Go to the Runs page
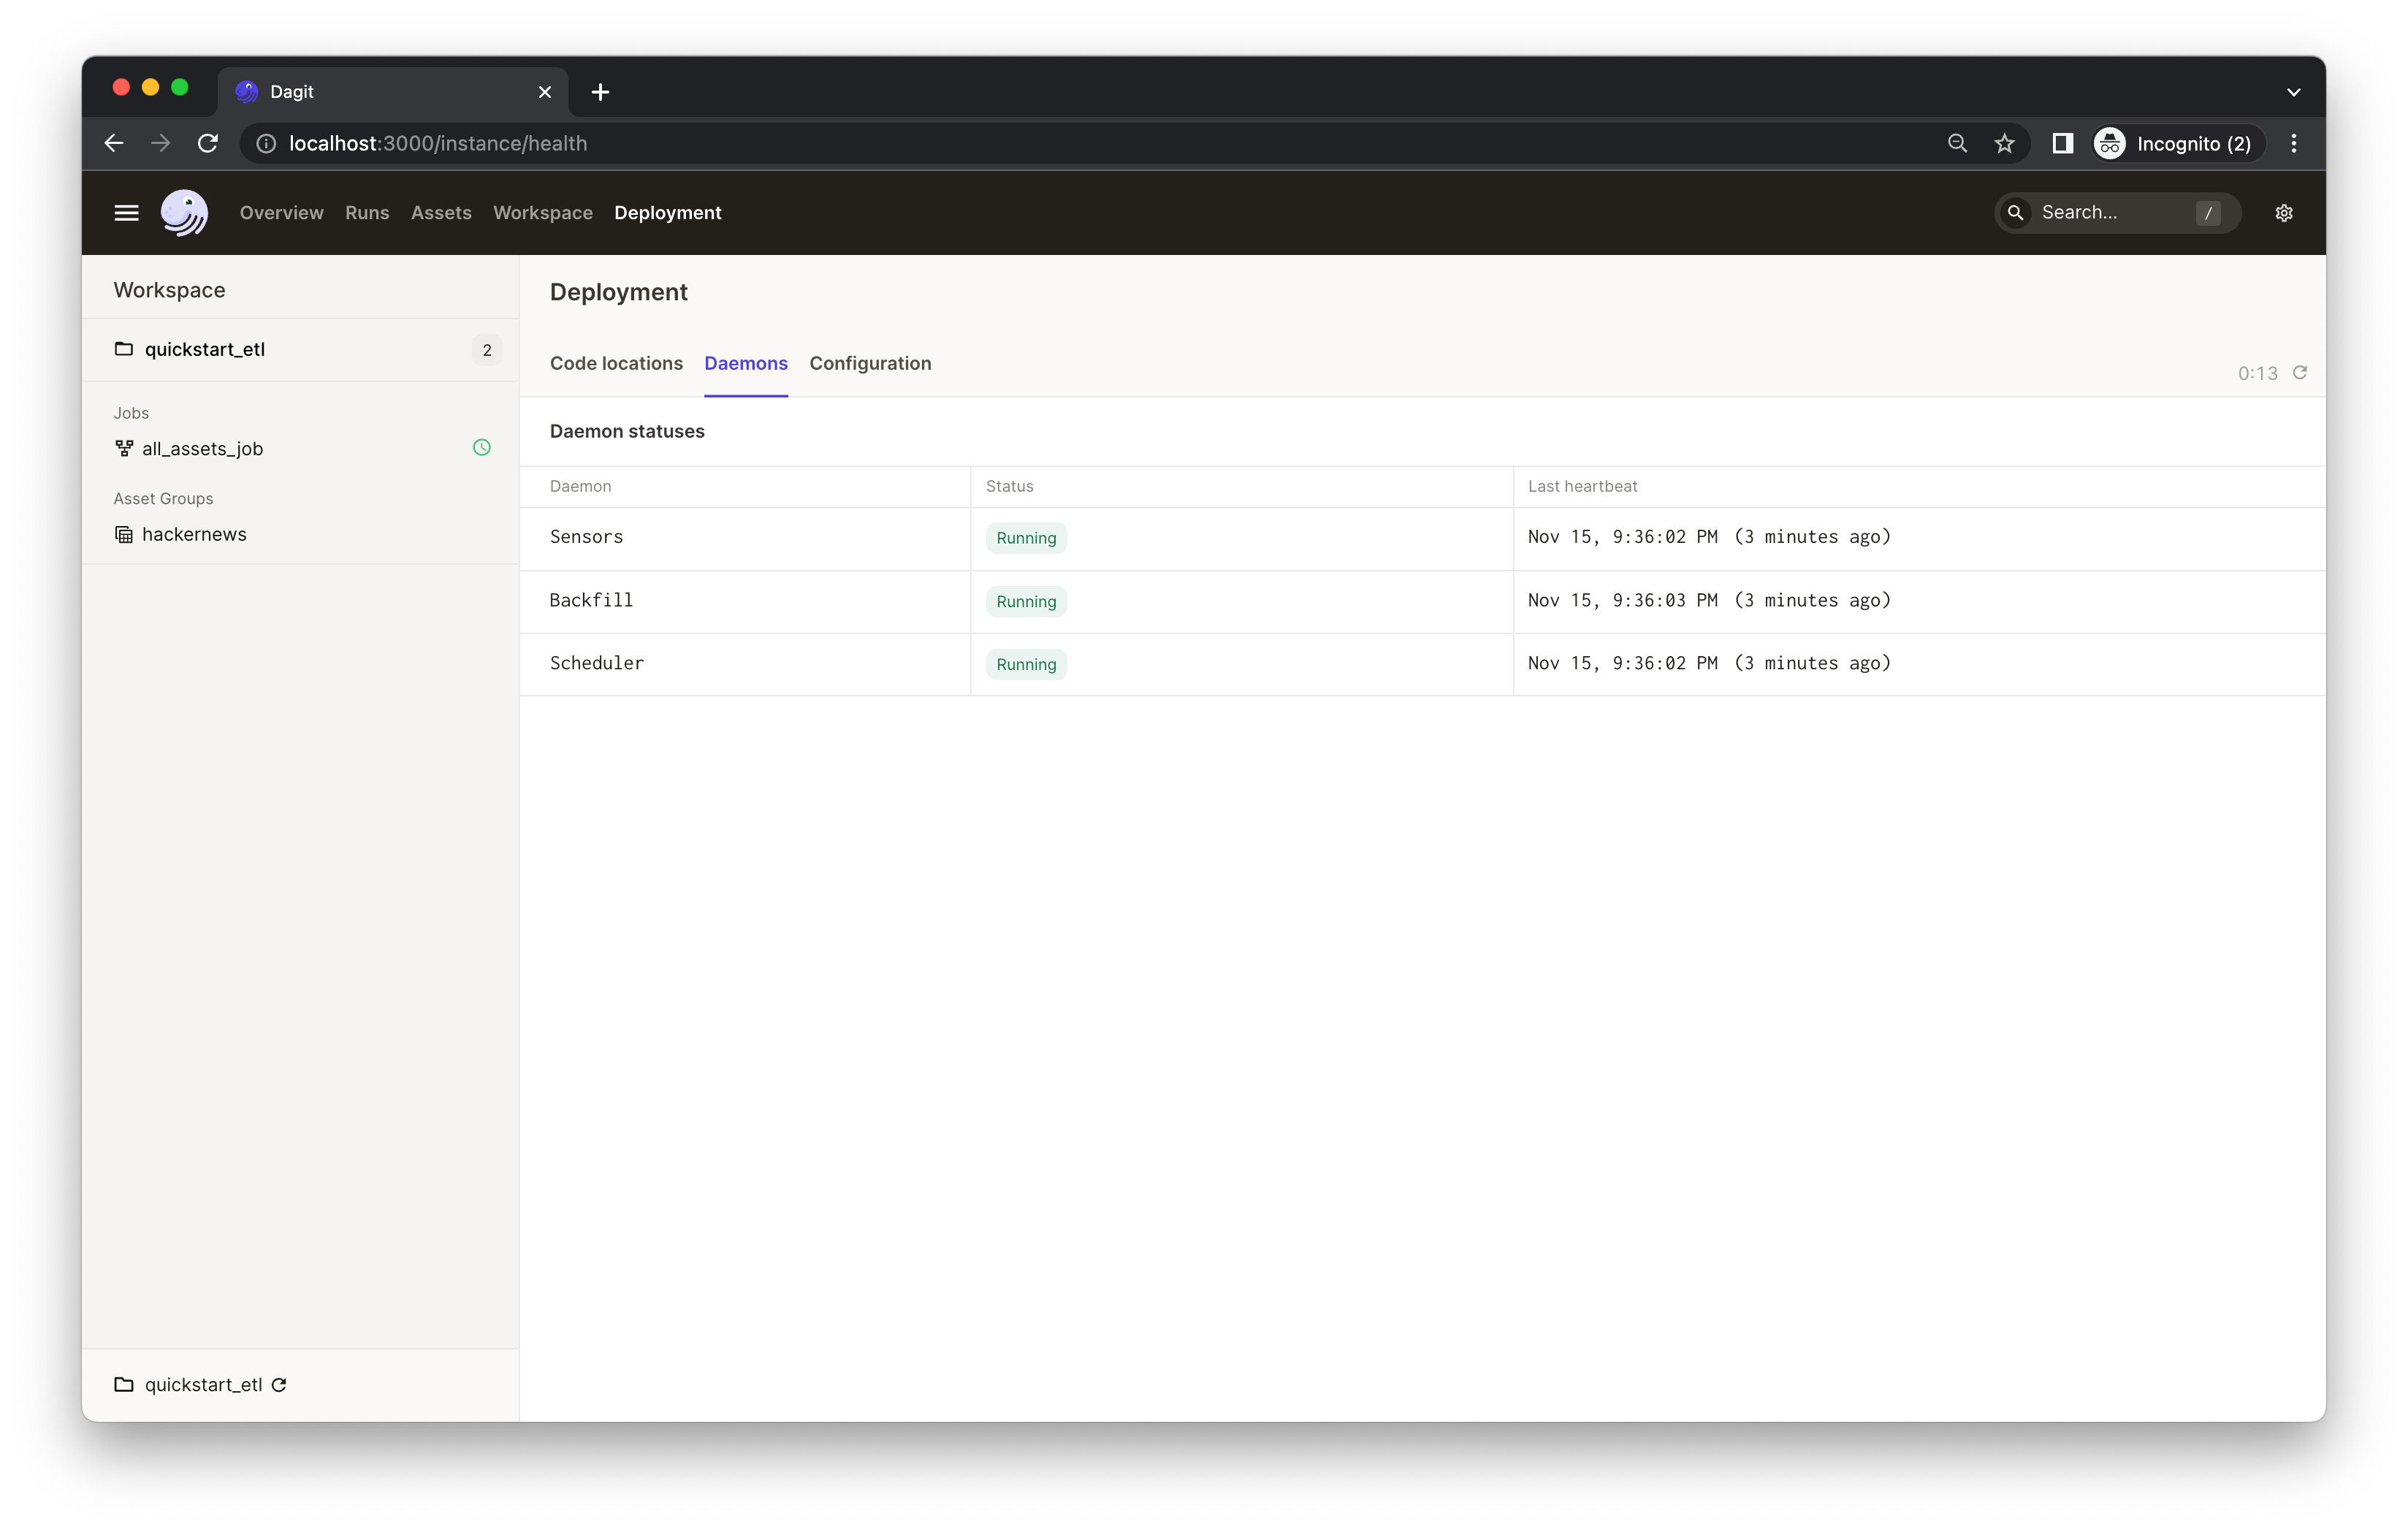Image resolution: width=2408 pixels, height=1530 pixels. (367, 213)
